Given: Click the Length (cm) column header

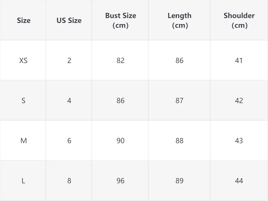Looking at the screenshot, I should pyautogui.click(x=180, y=20).
